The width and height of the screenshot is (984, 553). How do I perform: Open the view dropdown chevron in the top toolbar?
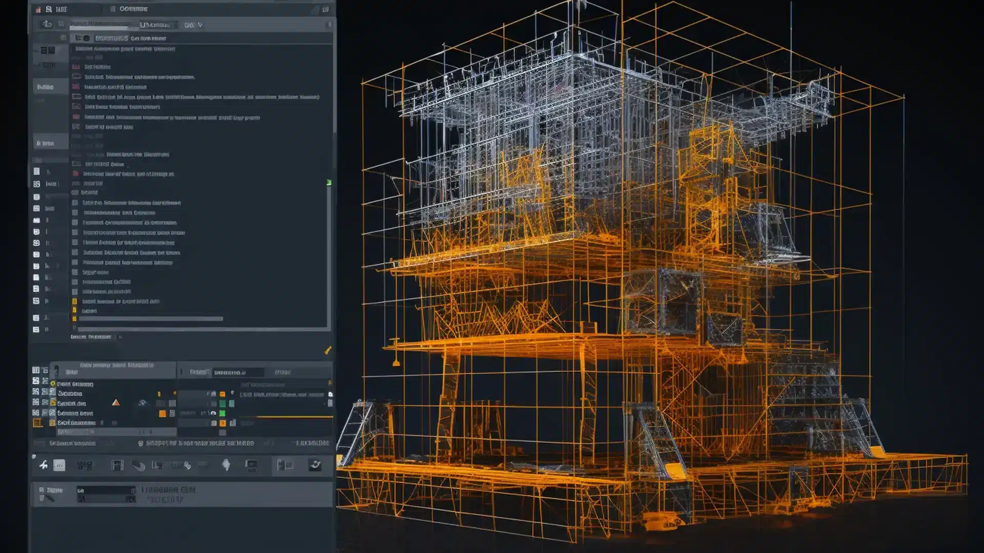tap(200, 25)
